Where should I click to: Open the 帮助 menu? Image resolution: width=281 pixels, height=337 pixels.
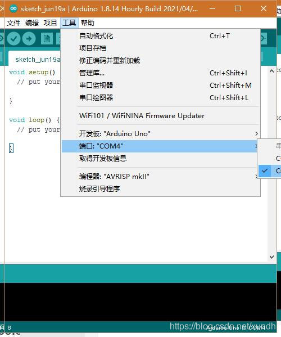click(88, 23)
